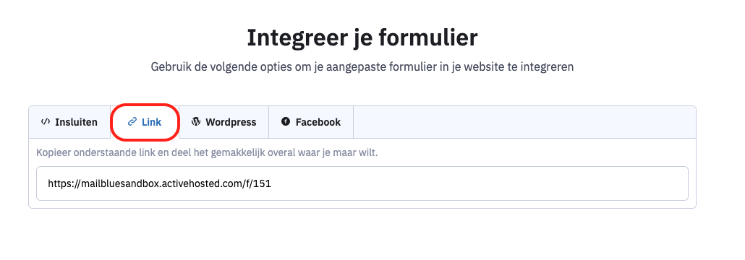Click inside the form link input field

(362, 183)
